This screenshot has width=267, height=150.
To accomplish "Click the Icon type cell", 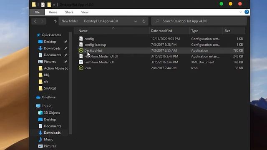I will coord(194,68).
